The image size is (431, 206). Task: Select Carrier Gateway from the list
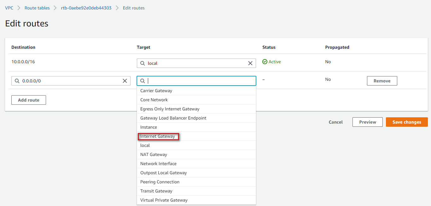tap(156, 90)
